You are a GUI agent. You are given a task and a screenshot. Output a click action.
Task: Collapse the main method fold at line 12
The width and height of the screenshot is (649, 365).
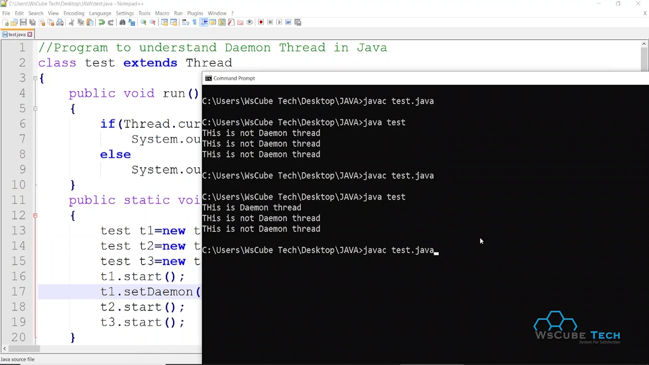pyautogui.click(x=35, y=215)
